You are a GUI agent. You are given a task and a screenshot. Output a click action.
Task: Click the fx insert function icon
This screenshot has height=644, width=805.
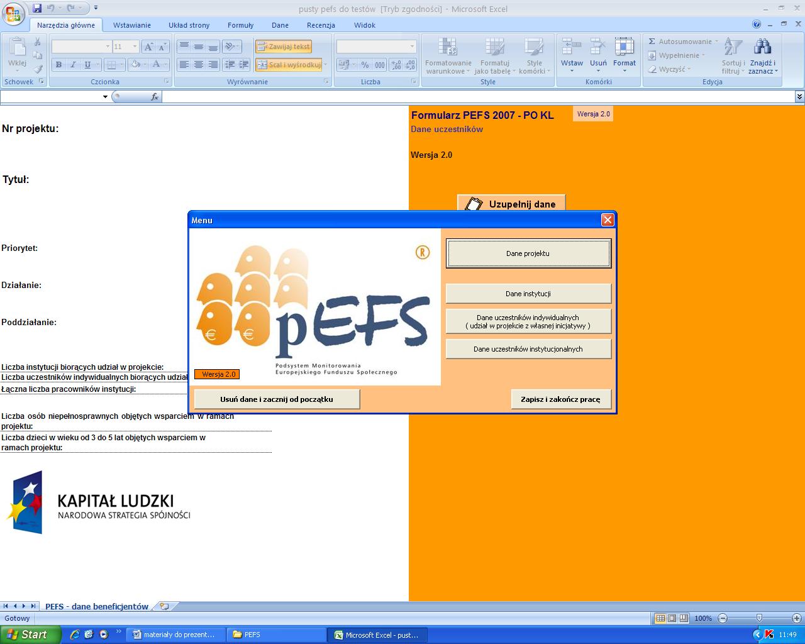tap(155, 97)
